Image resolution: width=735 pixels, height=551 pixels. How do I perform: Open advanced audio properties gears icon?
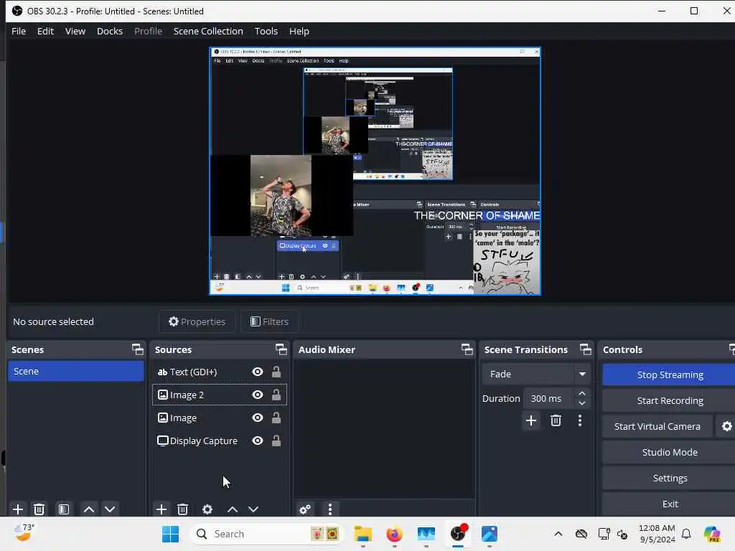(x=305, y=509)
